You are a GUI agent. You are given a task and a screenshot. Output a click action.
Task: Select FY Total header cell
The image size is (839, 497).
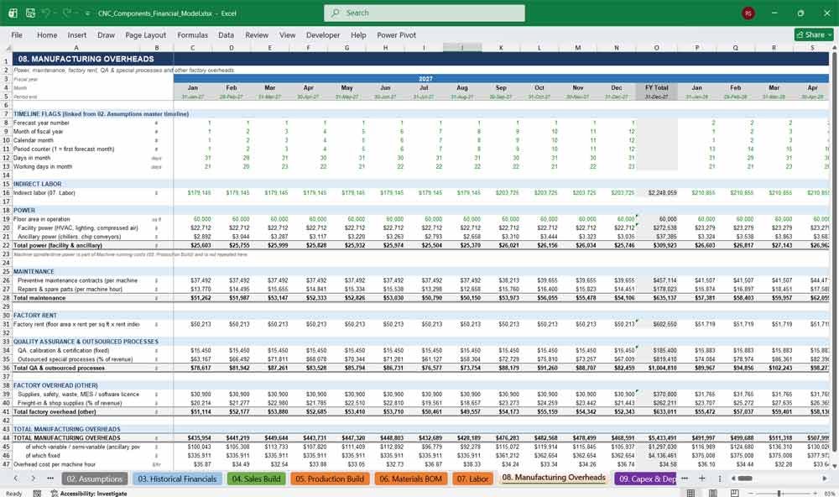[657, 87]
